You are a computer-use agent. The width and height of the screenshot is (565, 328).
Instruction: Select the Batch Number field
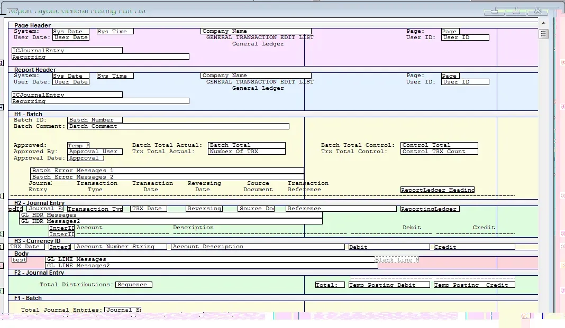click(x=95, y=120)
